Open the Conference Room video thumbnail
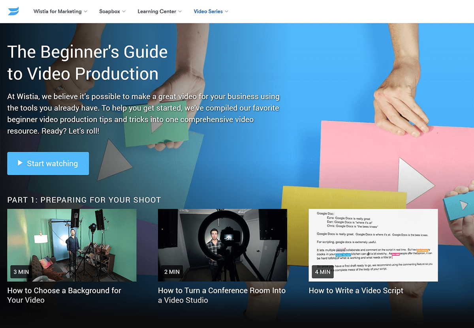Viewport: 474px width, 328px height. [222, 245]
